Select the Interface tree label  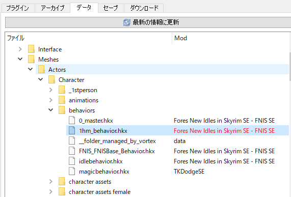tap(50, 49)
